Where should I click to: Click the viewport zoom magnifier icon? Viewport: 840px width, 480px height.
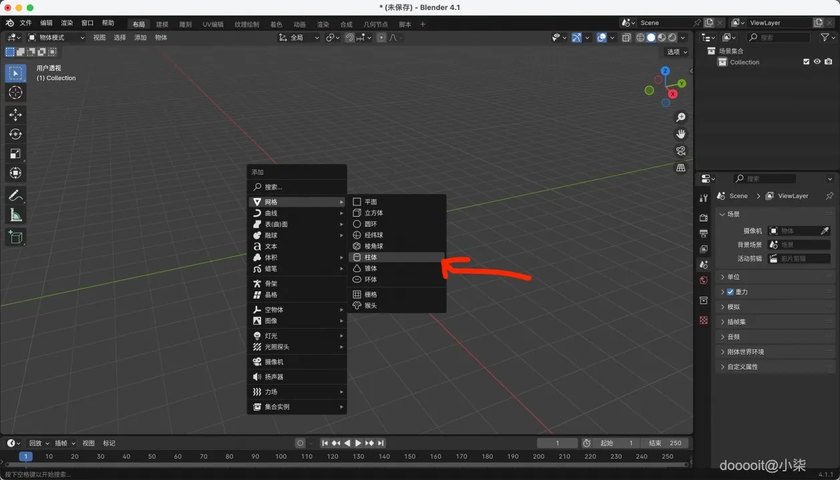coord(680,117)
